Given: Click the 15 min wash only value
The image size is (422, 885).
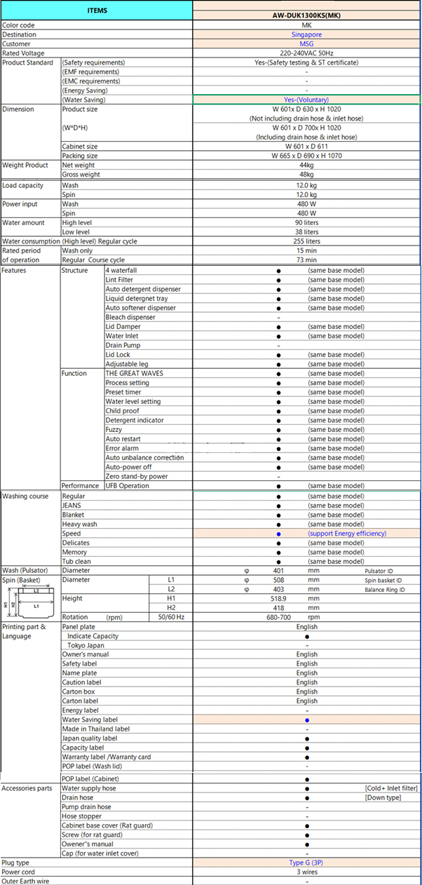Looking at the screenshot, I should point(306,250).
